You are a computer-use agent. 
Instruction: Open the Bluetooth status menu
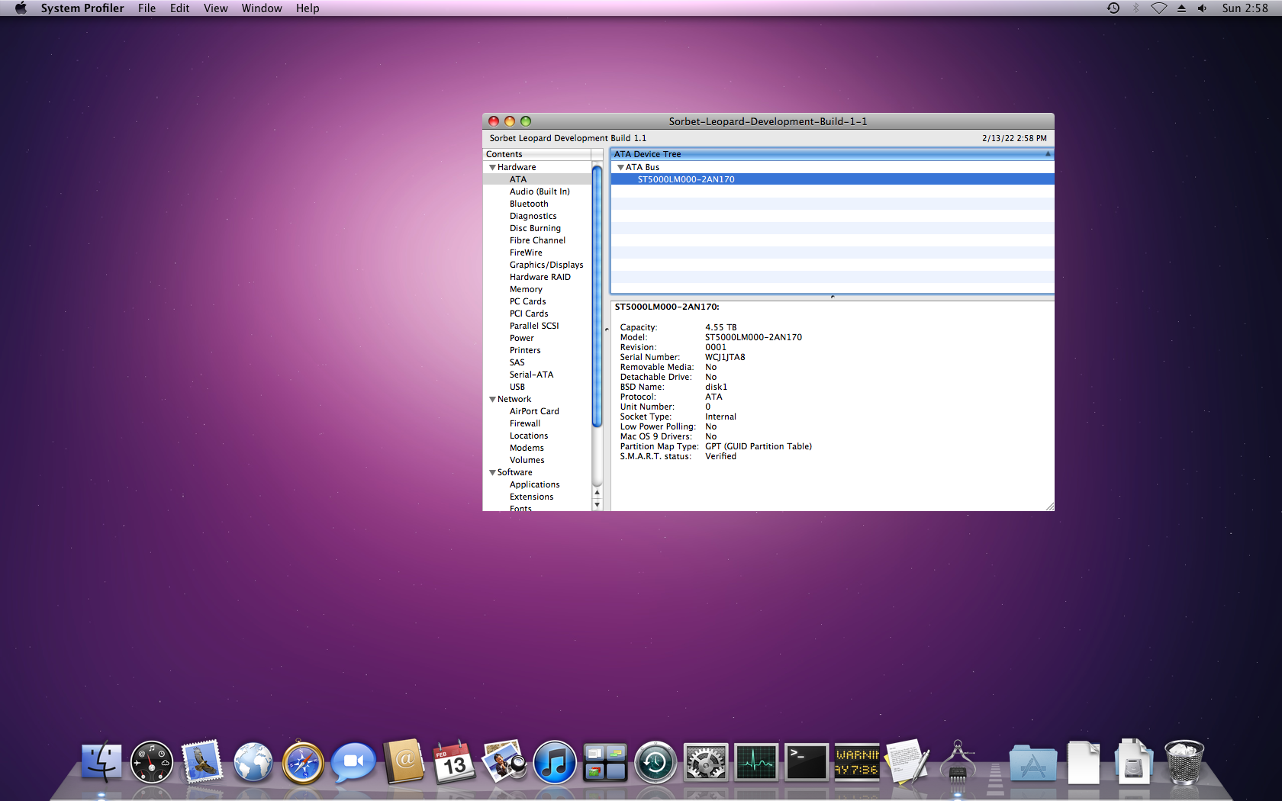click(1135, 8)
